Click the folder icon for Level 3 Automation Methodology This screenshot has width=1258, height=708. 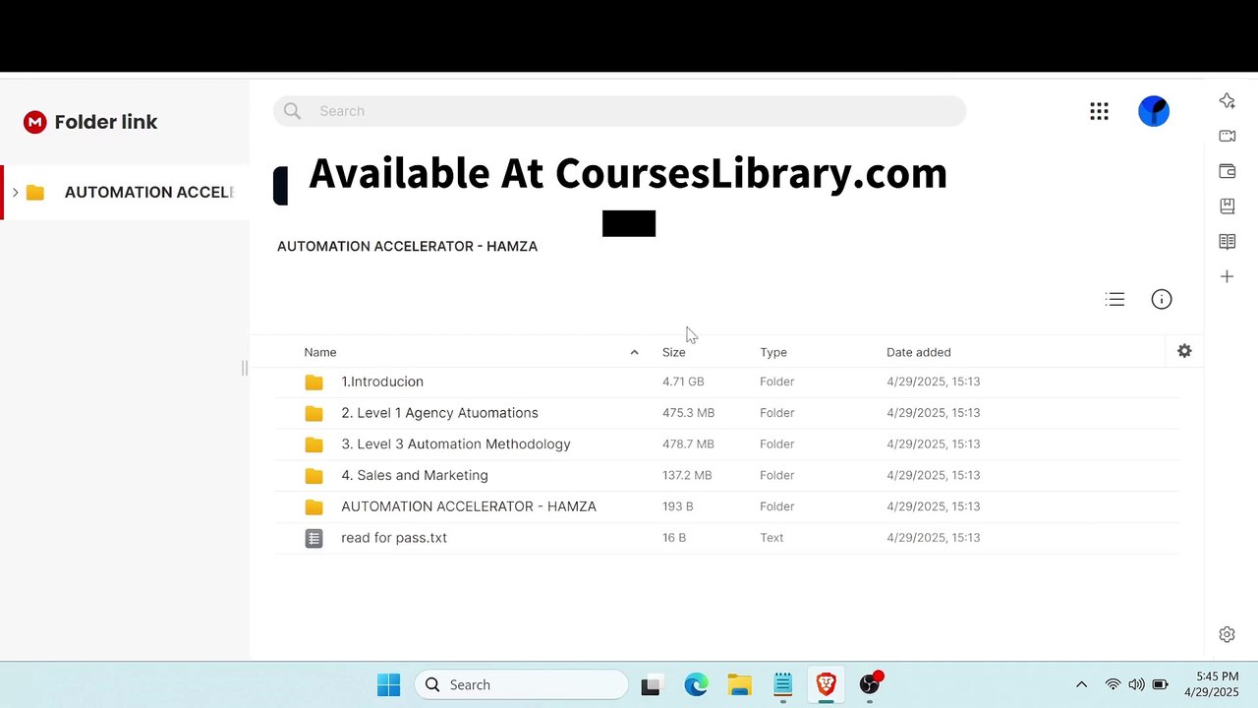(314, 444)
